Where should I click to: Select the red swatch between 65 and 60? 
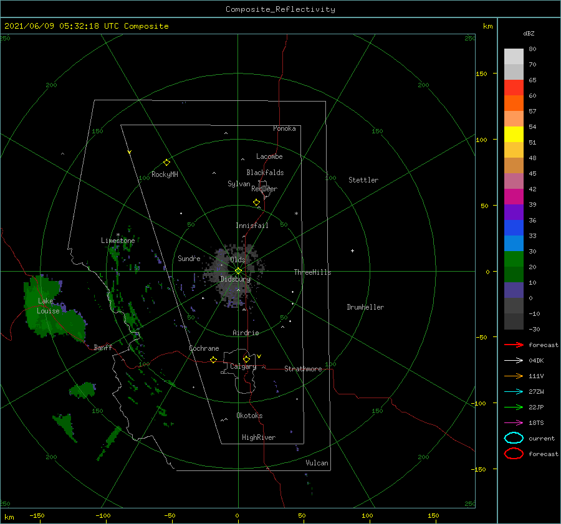514,88
